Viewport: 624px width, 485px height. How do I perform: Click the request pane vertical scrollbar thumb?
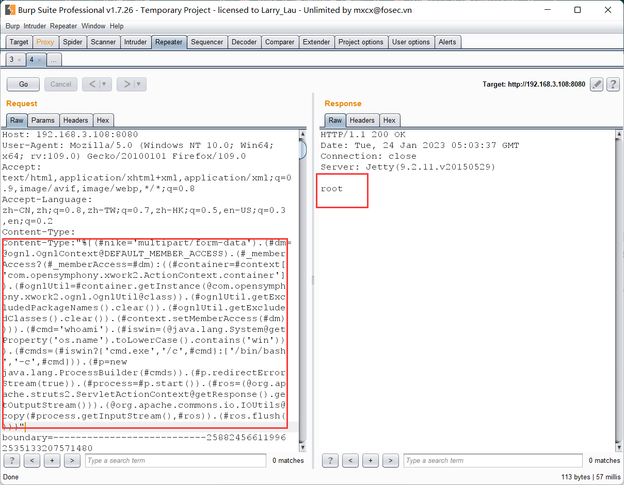pyautogui.click(x=303, y=148)
